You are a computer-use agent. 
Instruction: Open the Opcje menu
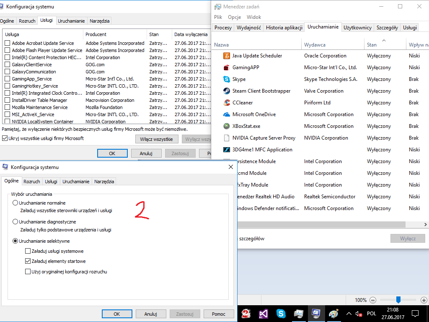pos(235,17)
